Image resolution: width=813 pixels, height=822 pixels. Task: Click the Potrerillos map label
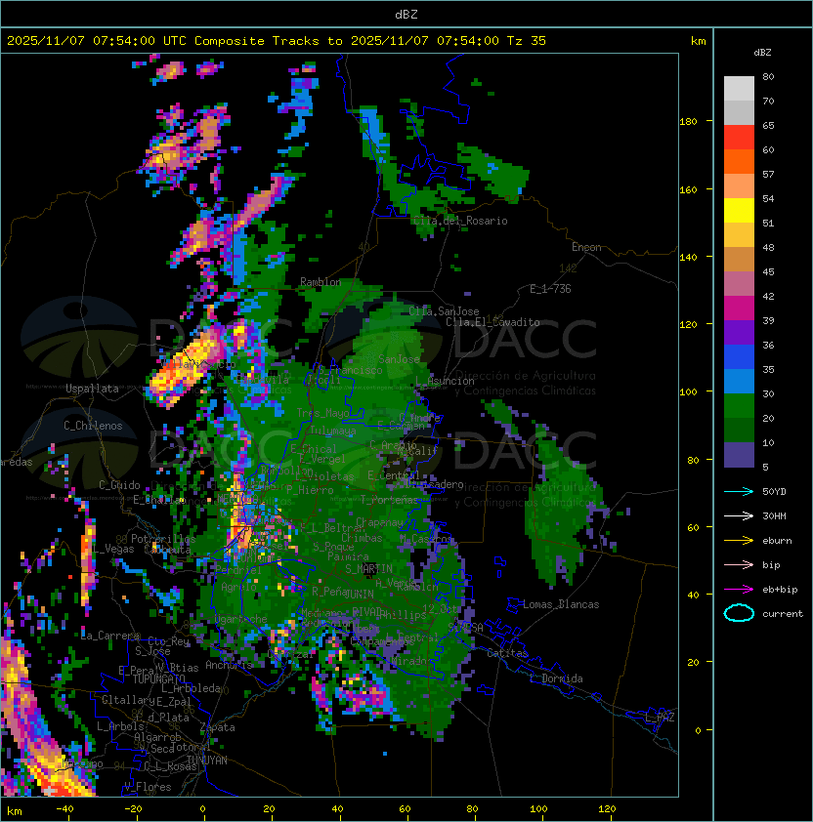(163, 539)
